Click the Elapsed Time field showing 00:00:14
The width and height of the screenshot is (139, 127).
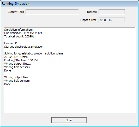[x=112, y=20]
